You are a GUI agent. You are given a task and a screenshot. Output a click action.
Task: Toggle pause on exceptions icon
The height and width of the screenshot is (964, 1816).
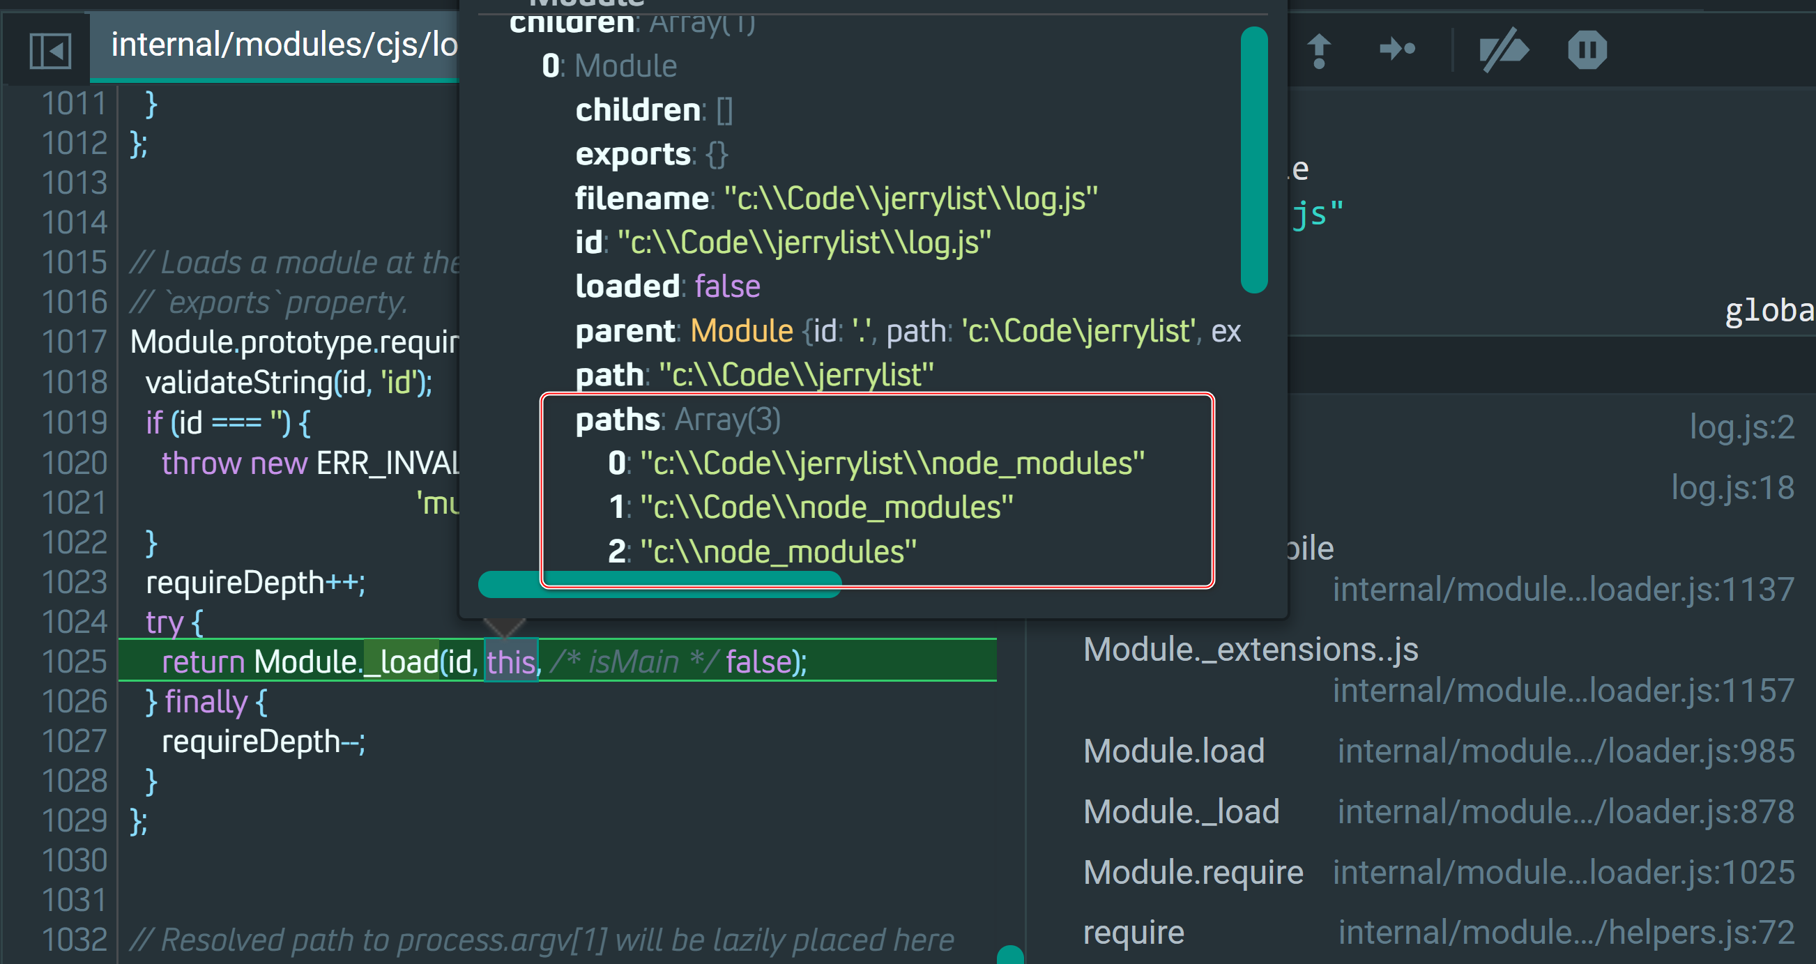(1587, 50)
